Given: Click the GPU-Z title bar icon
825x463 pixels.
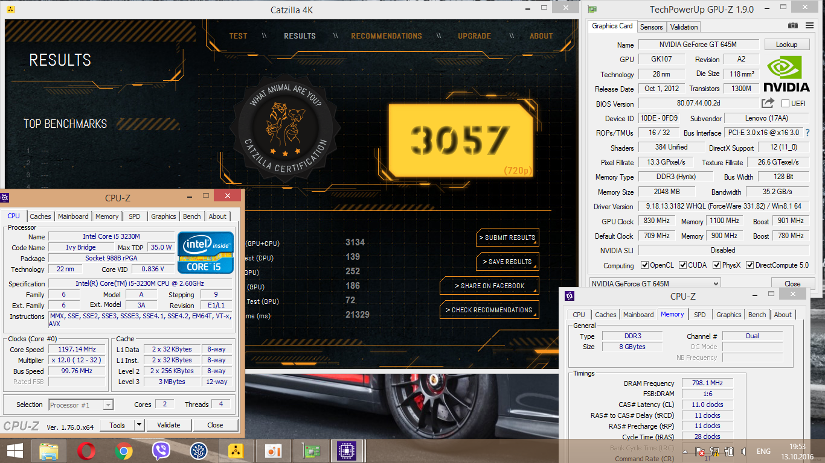Looking at the screenshot, I should click(x=592, y=9).
